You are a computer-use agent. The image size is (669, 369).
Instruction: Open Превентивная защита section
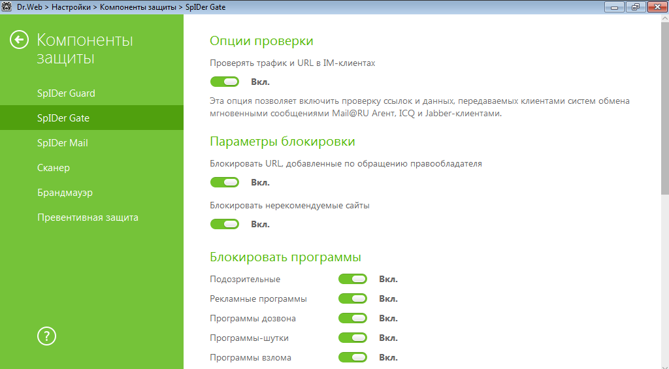click(x=91, y=217)
